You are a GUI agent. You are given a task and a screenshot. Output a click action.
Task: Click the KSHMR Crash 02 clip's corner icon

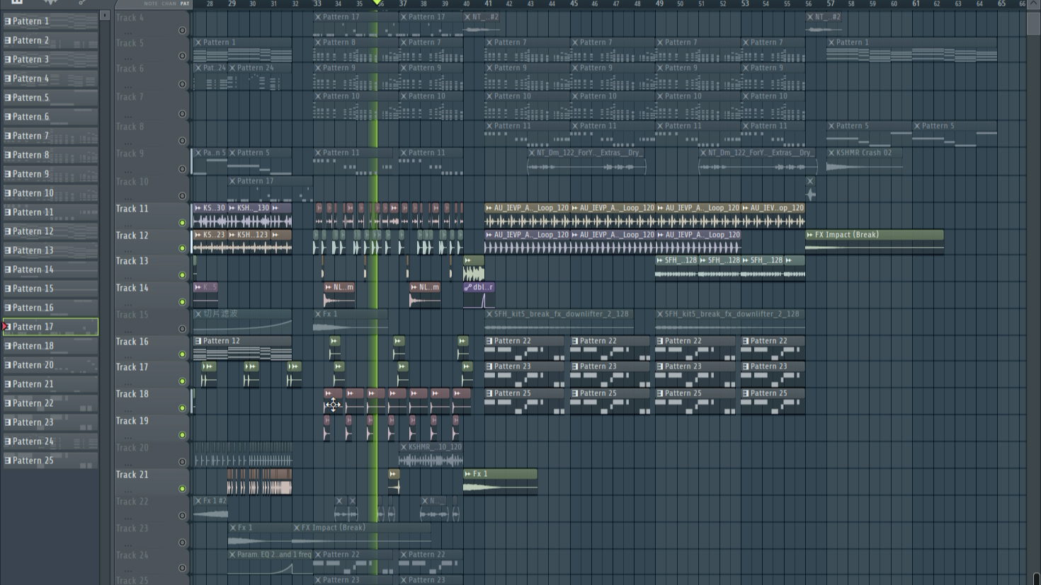tap(831, 153)
